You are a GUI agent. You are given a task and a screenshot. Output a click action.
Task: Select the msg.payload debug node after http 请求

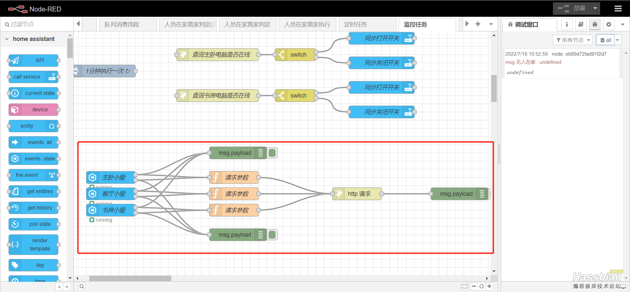(x=459, y=194)
